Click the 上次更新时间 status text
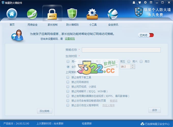The image size is (173, 127). click(50, 124)
